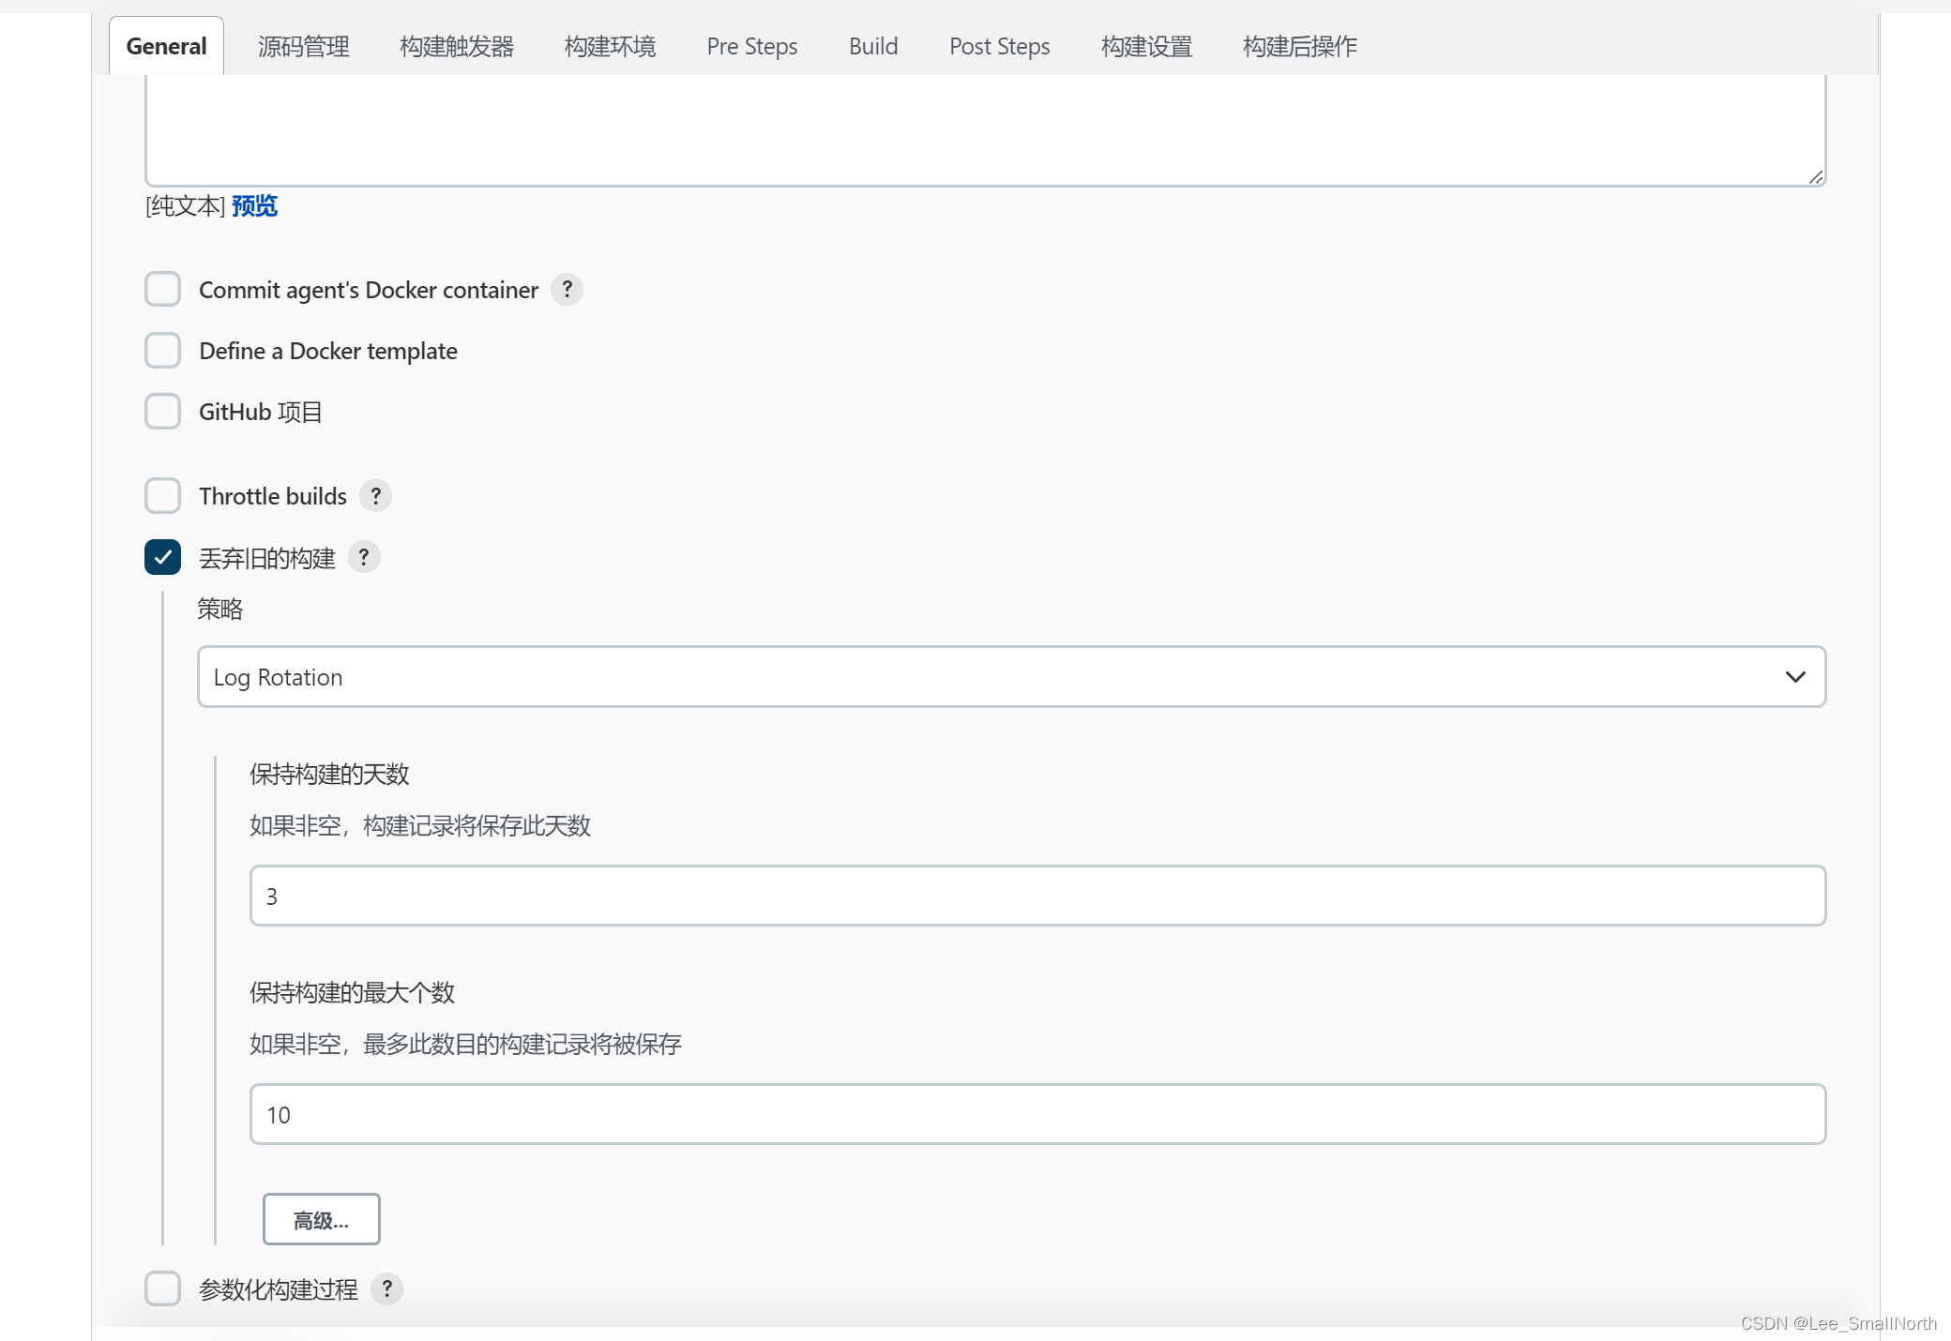
Task: Enable the GitHub 项目 checkbox
Action: tap(163, 411)
